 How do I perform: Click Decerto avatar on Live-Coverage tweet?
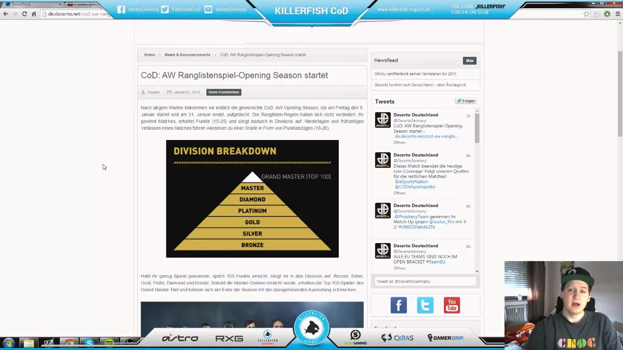pos(383,160)
